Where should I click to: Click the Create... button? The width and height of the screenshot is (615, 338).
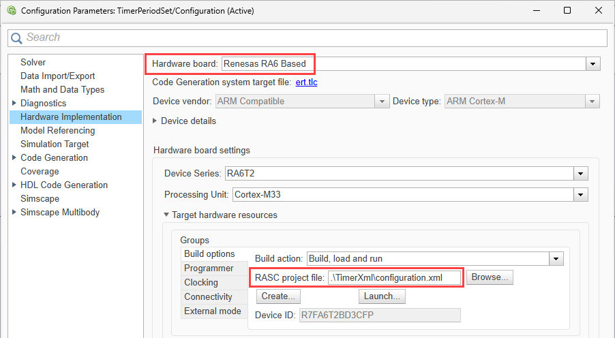(x=278, y=296)
